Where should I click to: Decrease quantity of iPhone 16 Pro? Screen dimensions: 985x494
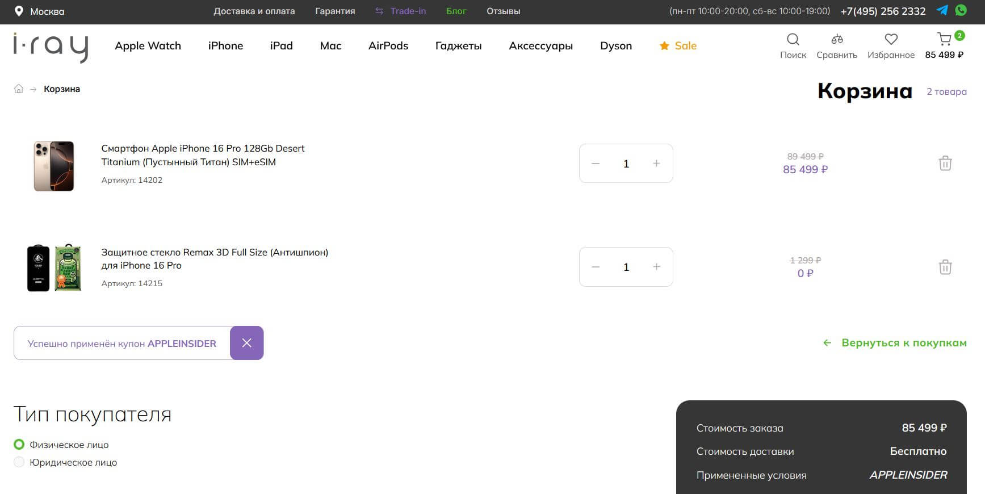[596, 164]
